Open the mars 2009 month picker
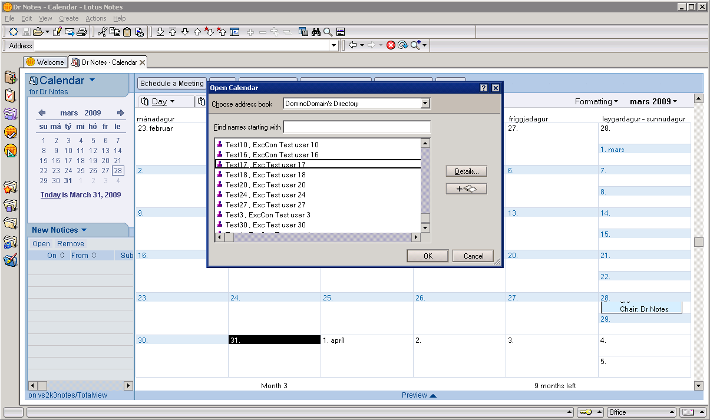The image size is (710, 420). (653, 102)
